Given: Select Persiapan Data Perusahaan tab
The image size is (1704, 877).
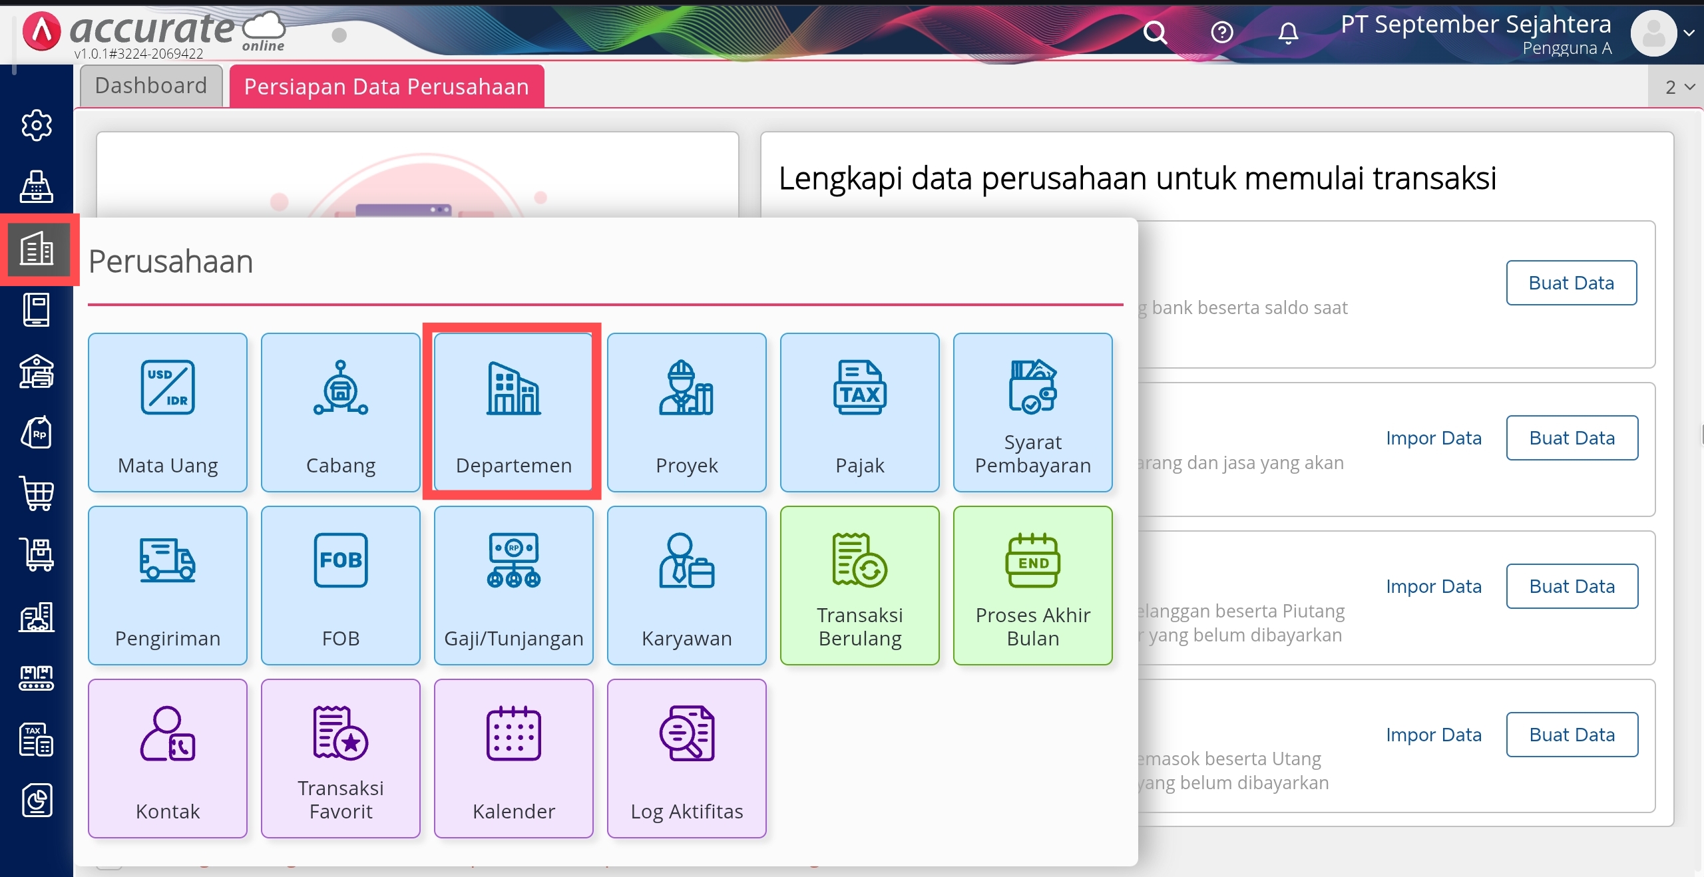Looking at the screenshot, I should coord(387,87).
